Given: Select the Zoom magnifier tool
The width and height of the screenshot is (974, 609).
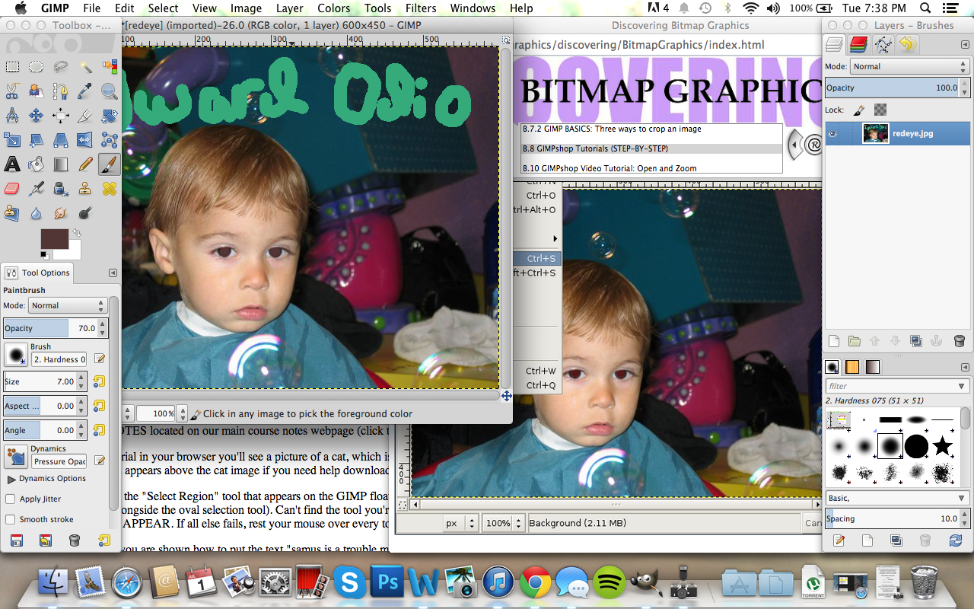Looking at the screenshot, I should pos(109,91).
